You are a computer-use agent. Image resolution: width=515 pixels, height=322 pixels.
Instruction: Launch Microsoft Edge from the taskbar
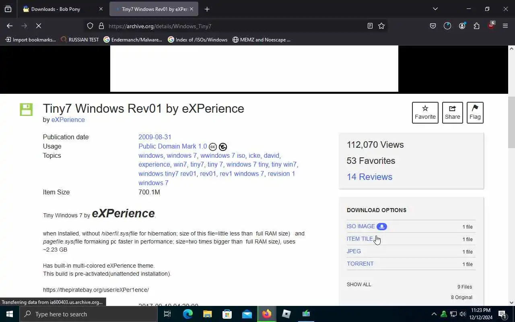click(x=188, y=314)
